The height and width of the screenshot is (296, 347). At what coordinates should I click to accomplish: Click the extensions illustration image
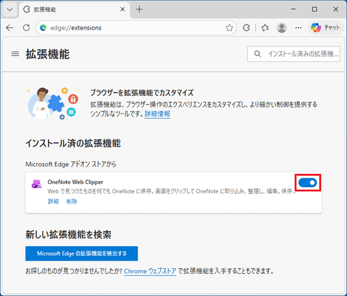pos(53,103)
